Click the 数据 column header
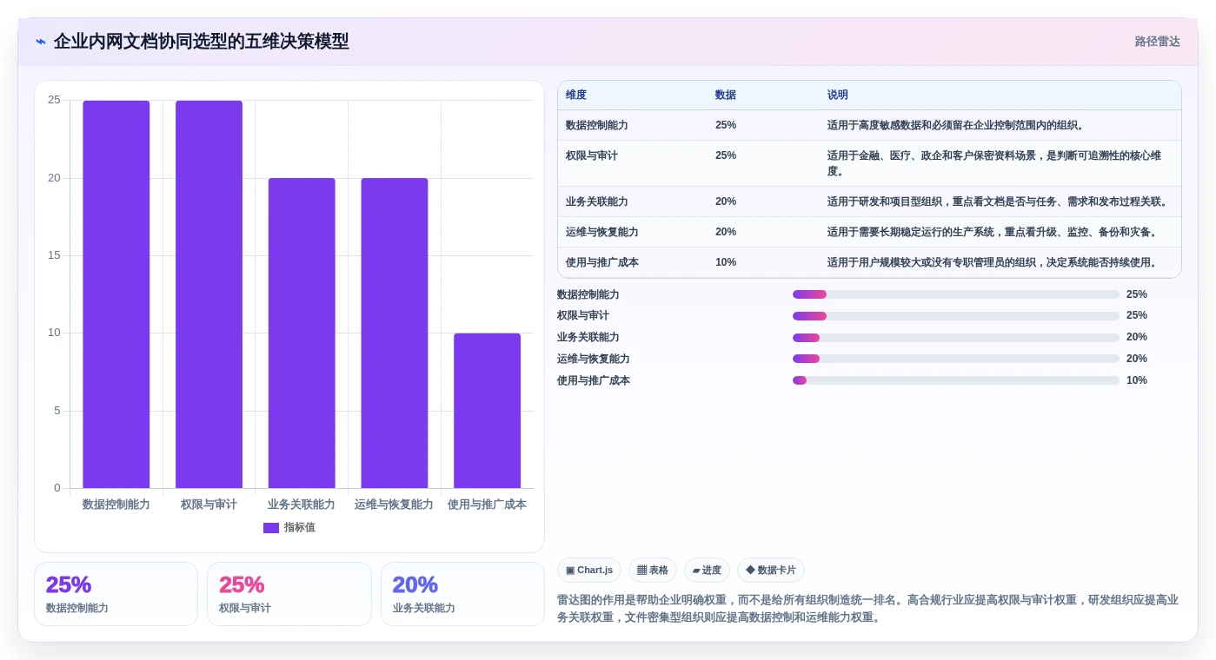This screenshot has height=660, width=1216. pos(726,95)
